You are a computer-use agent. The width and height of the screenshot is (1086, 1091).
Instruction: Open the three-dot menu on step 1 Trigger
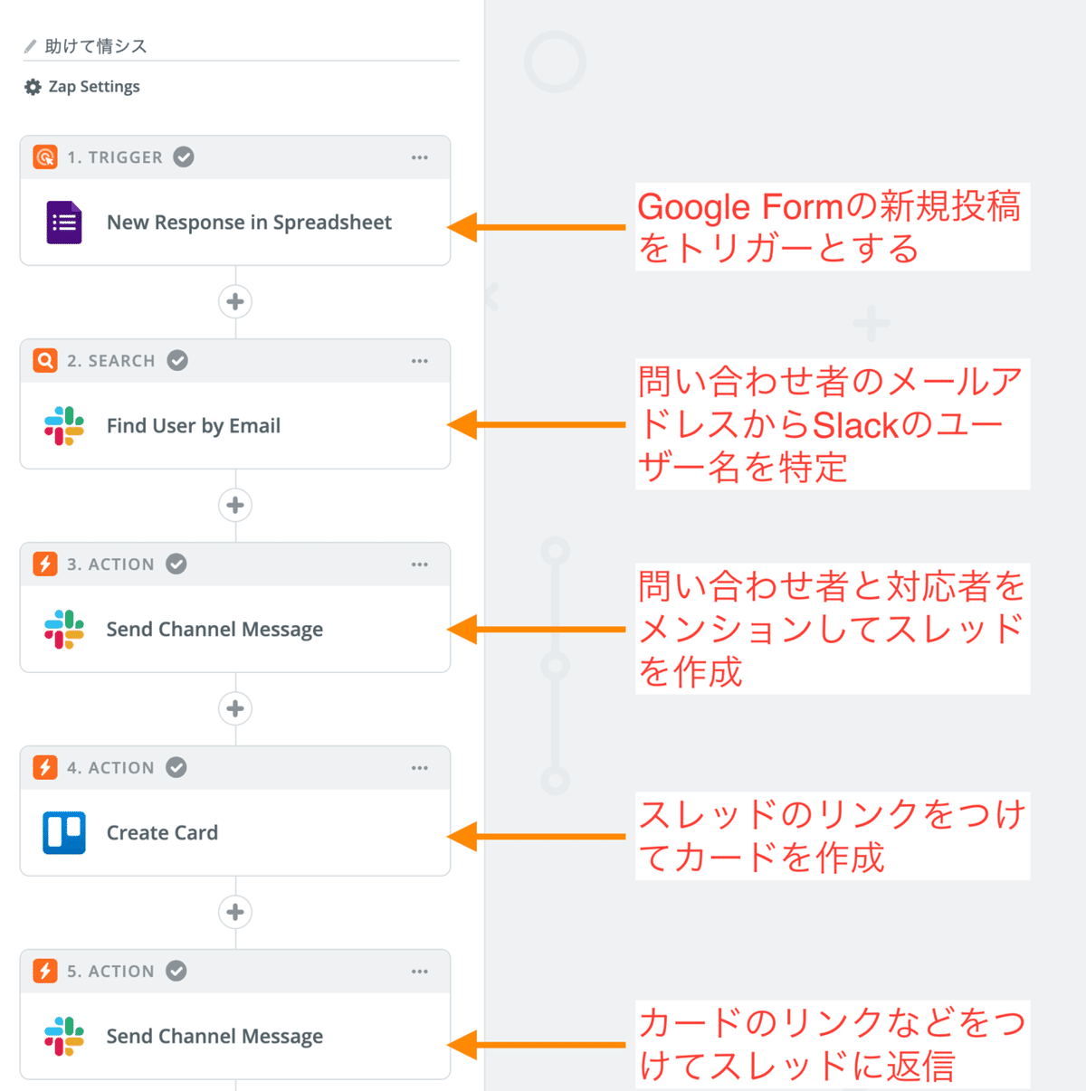[x=419, y=157]
